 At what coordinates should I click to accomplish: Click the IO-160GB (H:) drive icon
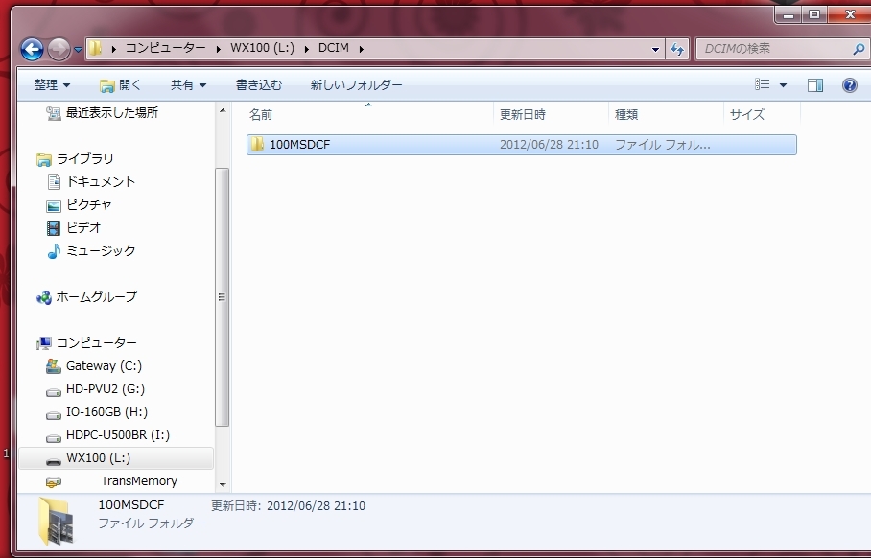[54, 415]
